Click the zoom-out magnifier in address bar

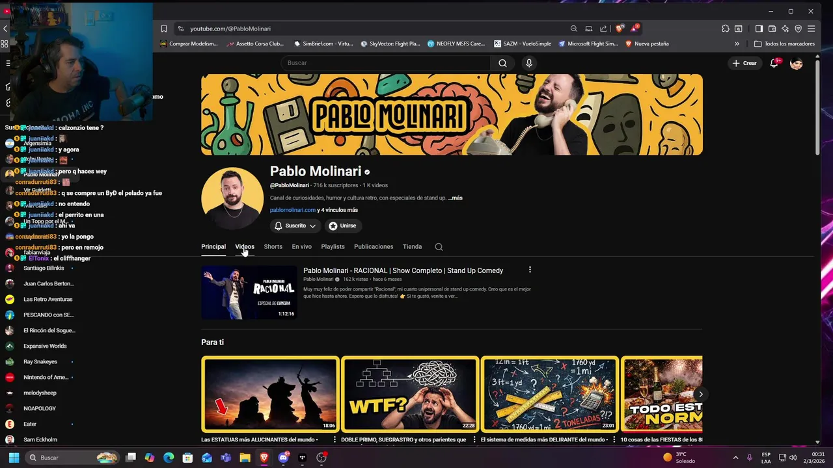(x=573, y=29)
